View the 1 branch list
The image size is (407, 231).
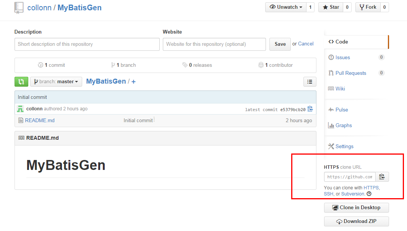123,65
